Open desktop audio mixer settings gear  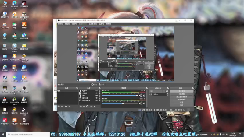click(x=144, y=104)
